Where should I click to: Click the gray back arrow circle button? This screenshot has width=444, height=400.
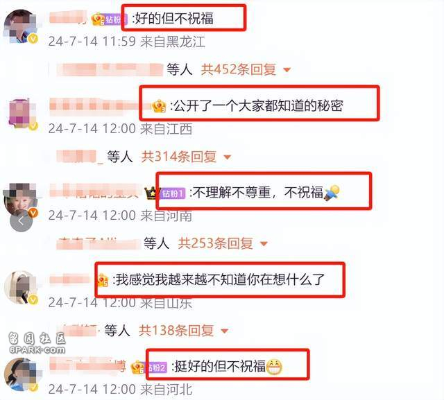[21, 221]
